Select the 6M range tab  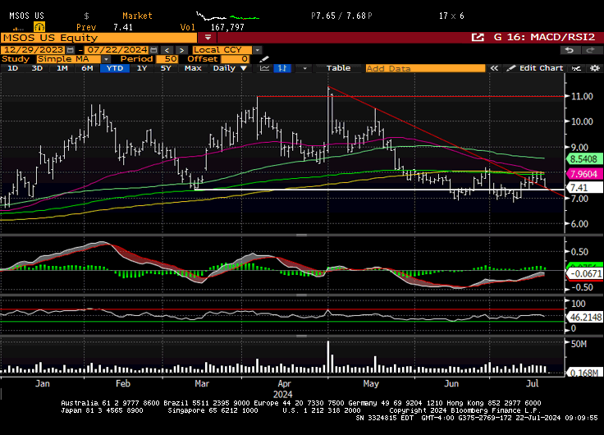click(87, 68)
